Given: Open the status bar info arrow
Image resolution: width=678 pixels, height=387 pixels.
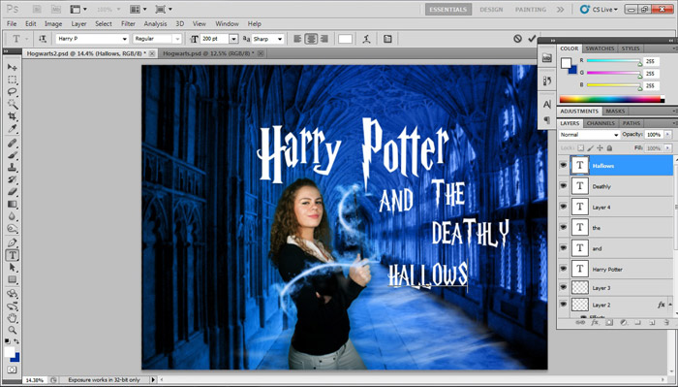Looking at the screenshot, I should (x=153, y=379).
